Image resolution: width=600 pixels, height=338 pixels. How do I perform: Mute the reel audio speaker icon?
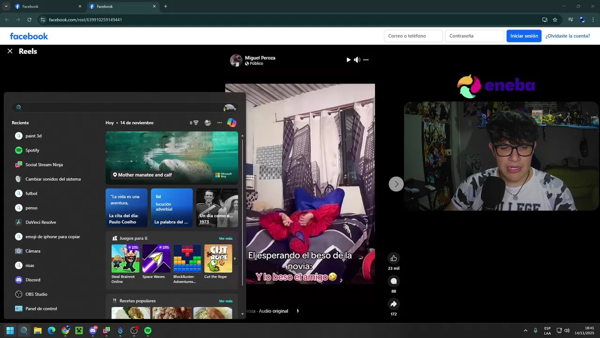tap(357, 60)
